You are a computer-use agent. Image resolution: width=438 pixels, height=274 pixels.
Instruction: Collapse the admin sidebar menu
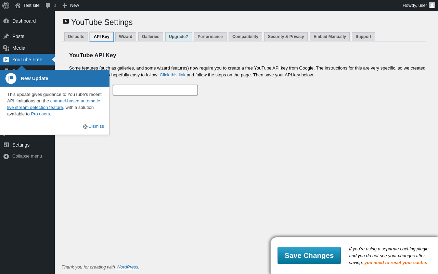click(x=27, y=156)
